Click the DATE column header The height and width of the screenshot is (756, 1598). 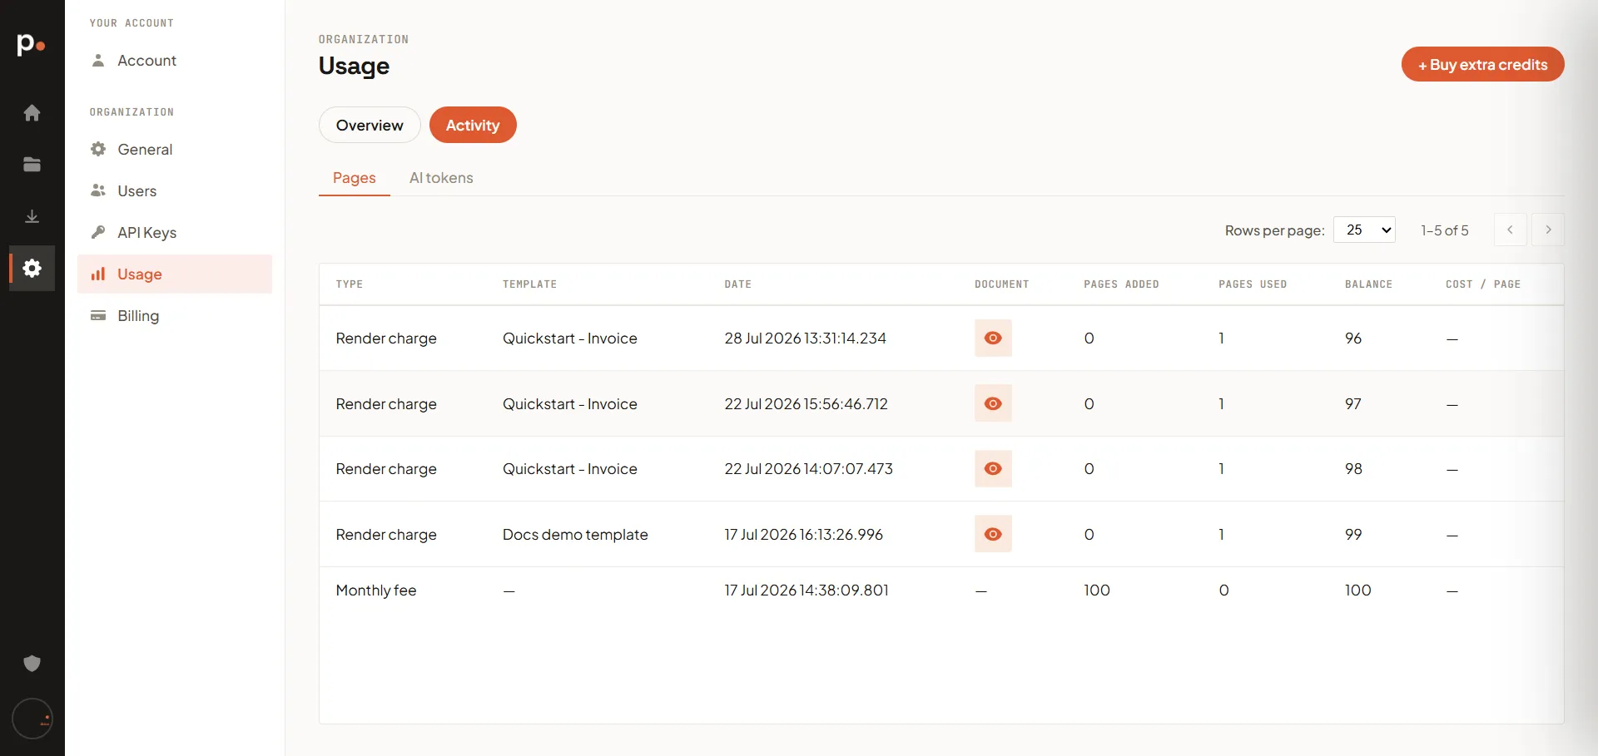click(737, 284)
